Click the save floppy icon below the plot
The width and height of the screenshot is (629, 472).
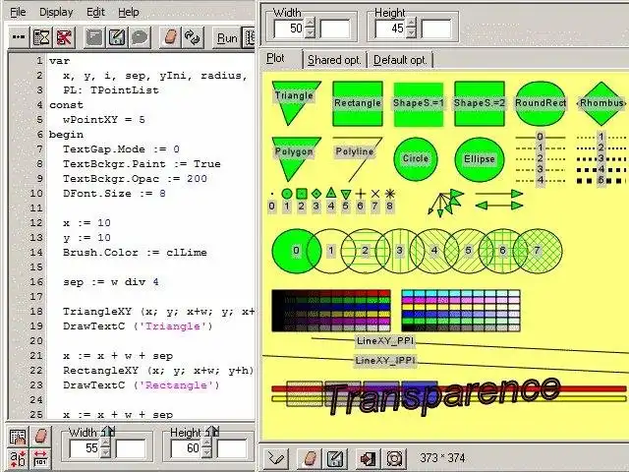coord(334,458)
